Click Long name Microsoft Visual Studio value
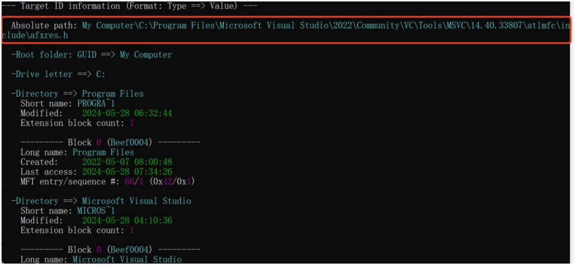Screen dimensions: 575x265 pyautogui.click(x=127, y=259)
